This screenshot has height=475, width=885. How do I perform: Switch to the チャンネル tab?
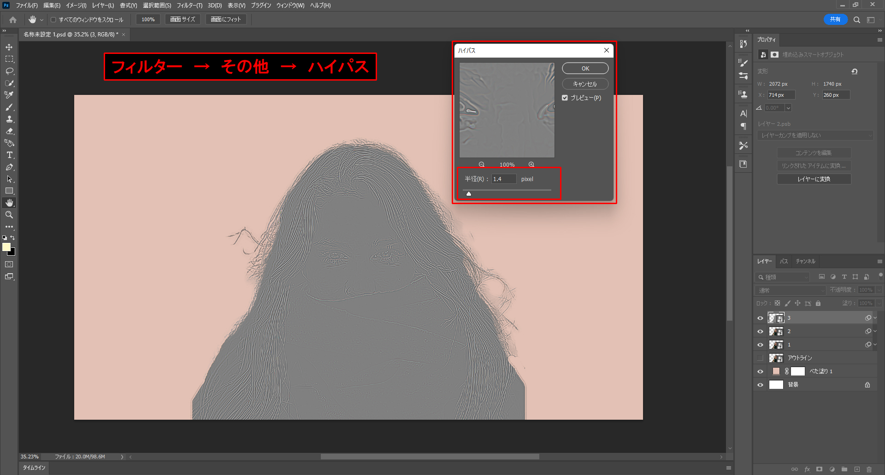pyautogui.click(x=805, y=261)
